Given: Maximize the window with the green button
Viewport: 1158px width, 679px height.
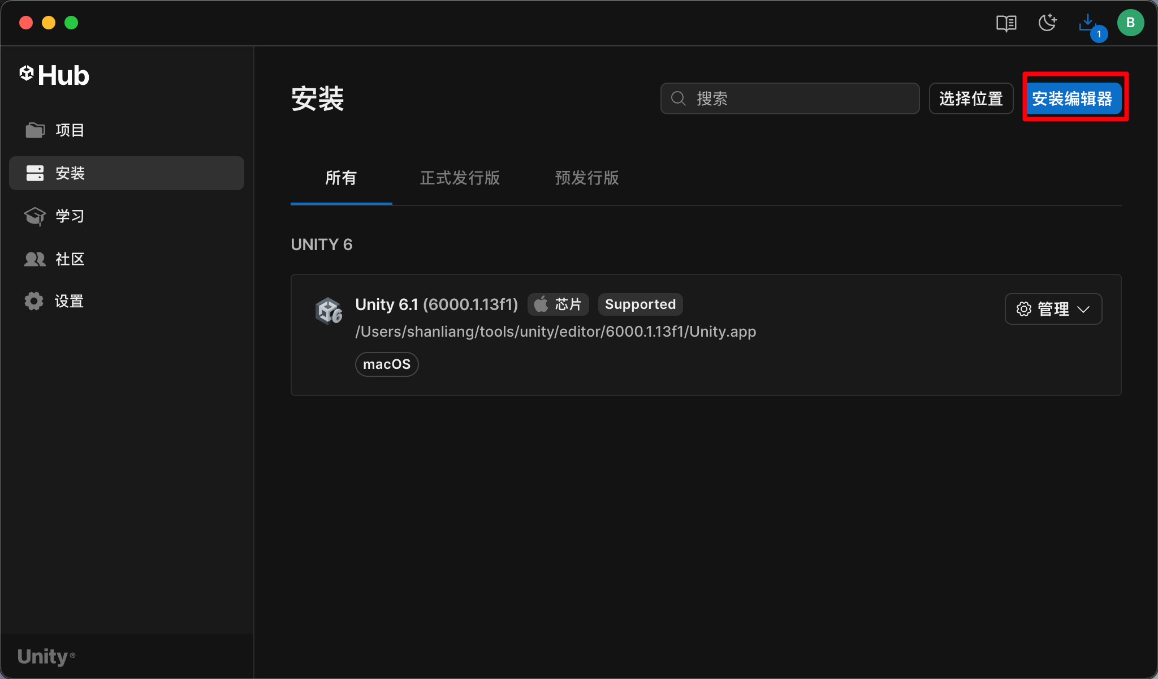Looking at the screenshot, I should click(x=71, y=23).
